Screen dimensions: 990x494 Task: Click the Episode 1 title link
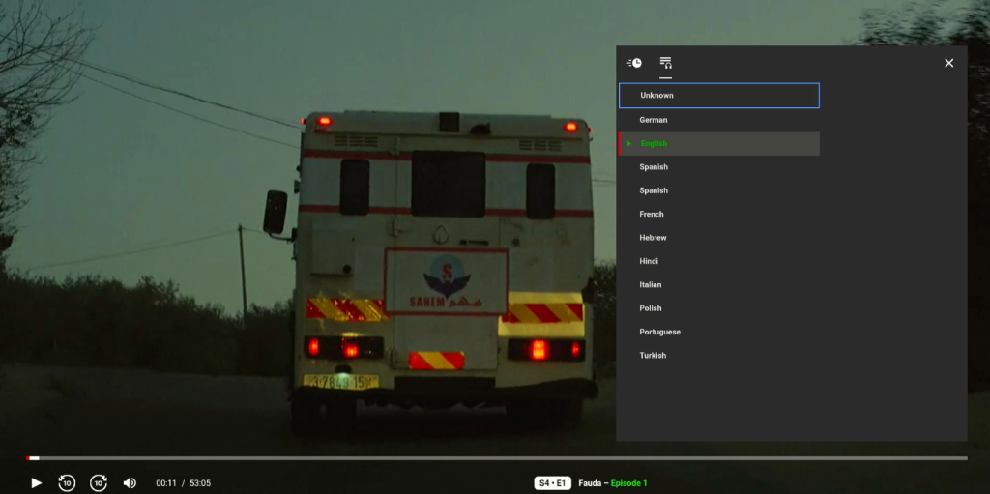click(x=628, y=483)
